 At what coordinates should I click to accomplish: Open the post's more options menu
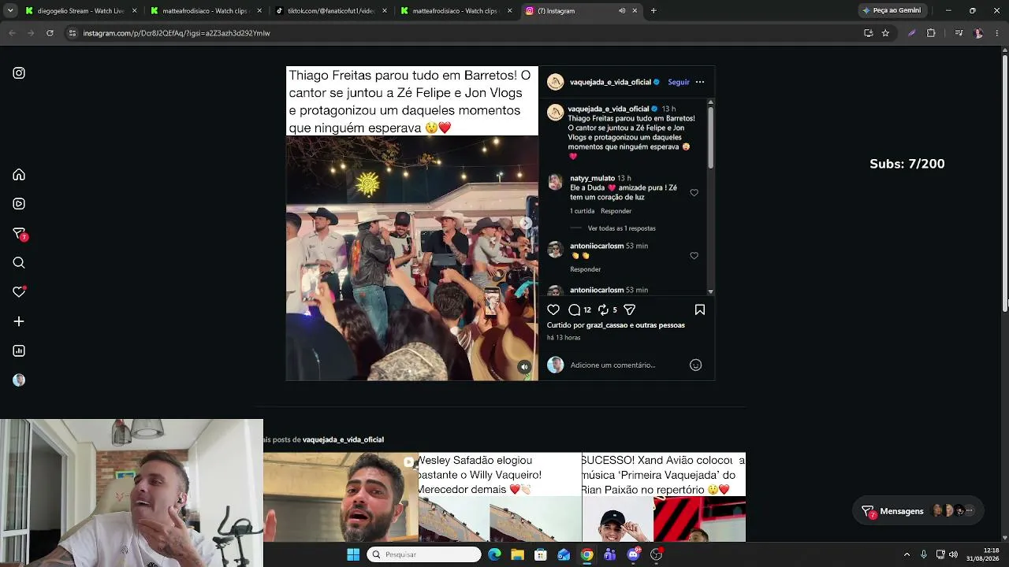pos(700,82)
